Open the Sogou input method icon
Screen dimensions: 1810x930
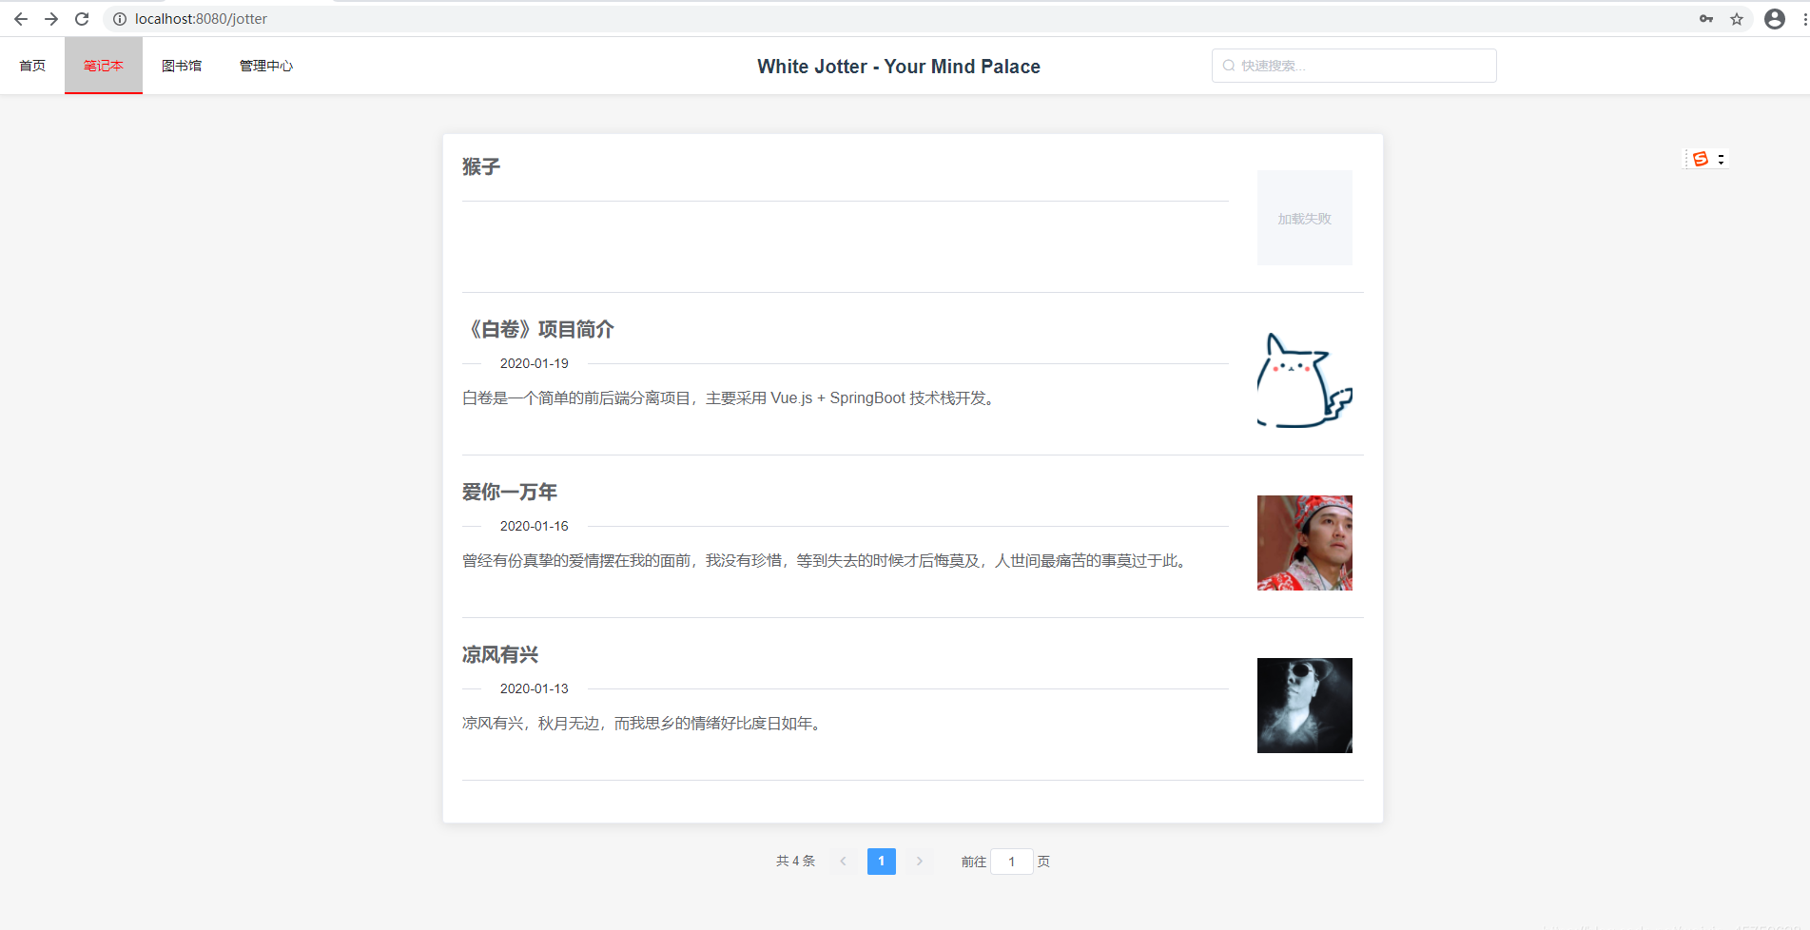[x=1701, y=159]
